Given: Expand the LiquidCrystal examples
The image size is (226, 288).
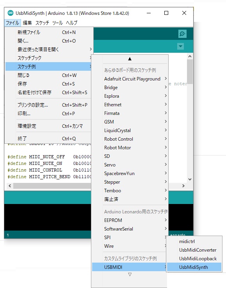Looking at the screenshot, I should coord(130,131).
